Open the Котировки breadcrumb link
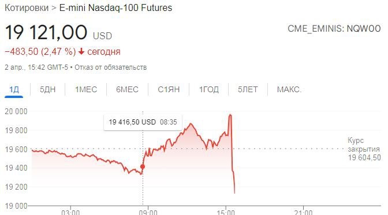Image resolution: width=388 pixels, height=215 pixels. coord(27,8)
